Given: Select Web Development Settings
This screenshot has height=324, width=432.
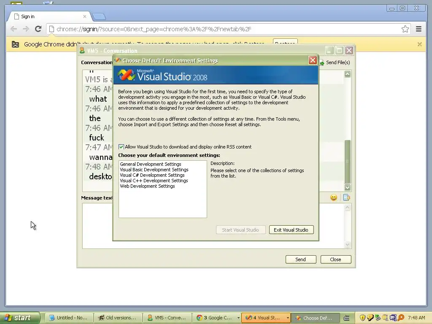Looking at the screenshot, I should coord(147,186).
